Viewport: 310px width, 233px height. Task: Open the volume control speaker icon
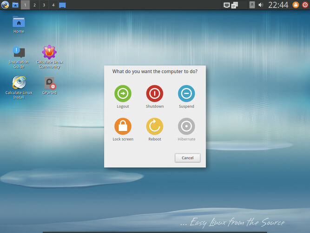(261, 5)
